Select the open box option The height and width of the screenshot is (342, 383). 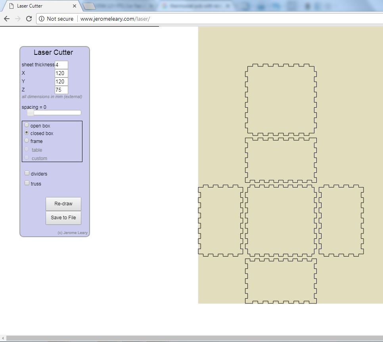pos(27,125)
